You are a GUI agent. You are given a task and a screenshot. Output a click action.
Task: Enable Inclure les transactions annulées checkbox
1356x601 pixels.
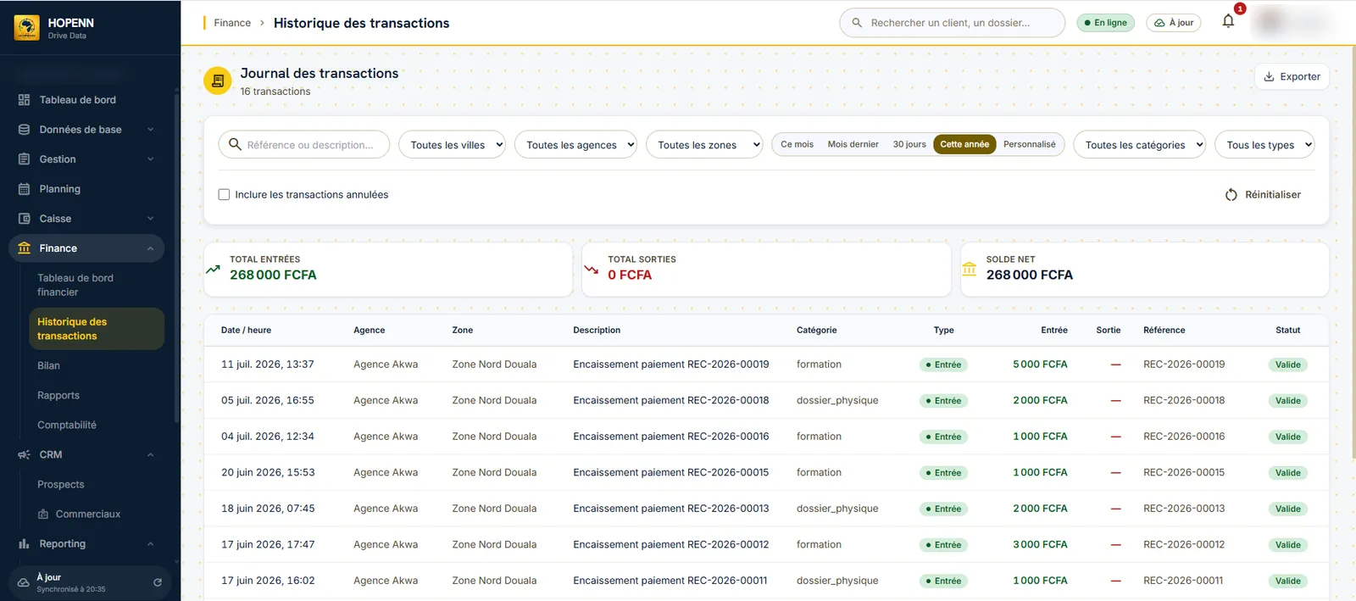tap(224, 194)
